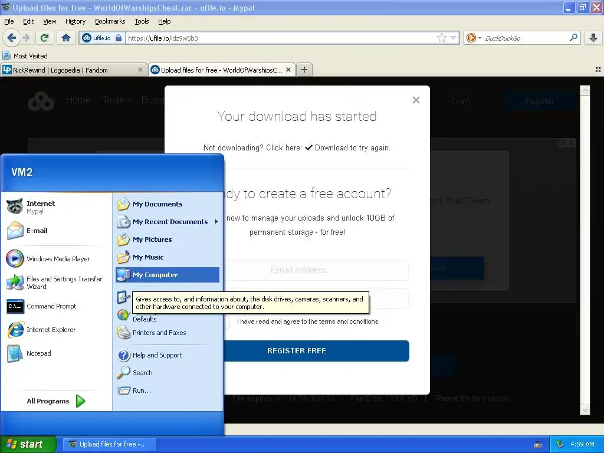Open E-mail from Start menu
This screenshot has width=604, height=453.
coord(57,231)
